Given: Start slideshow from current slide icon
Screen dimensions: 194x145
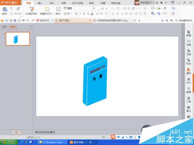Looking at the screenshot, I should click(31, 9).
